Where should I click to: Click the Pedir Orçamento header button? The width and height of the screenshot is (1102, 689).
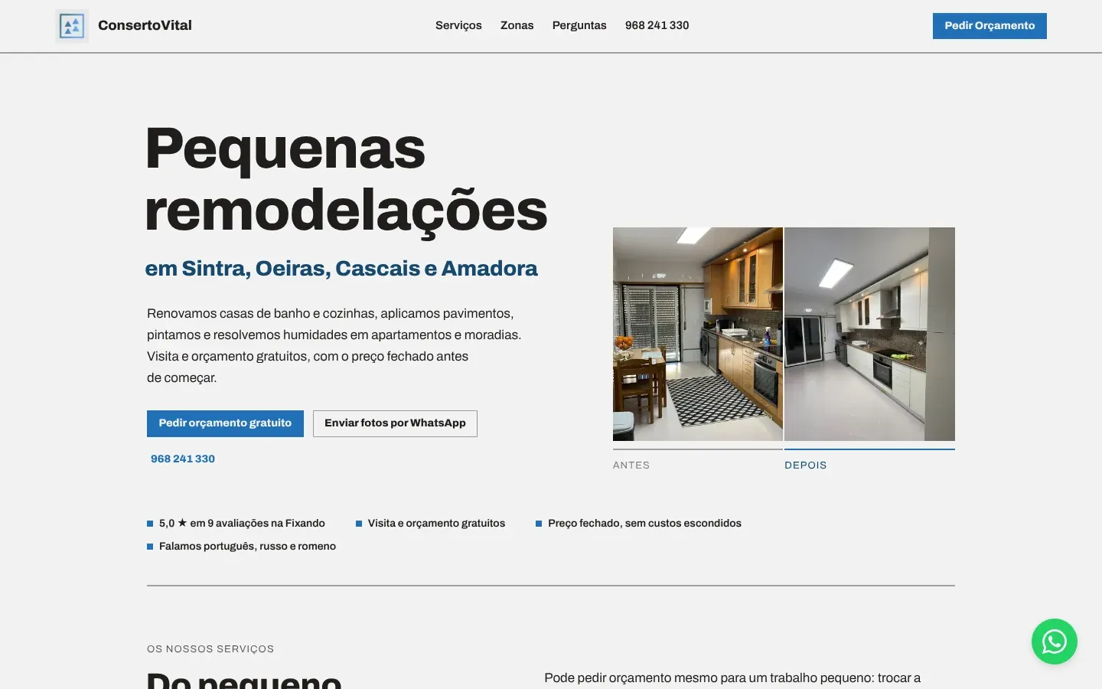click(x=990, y=26)
